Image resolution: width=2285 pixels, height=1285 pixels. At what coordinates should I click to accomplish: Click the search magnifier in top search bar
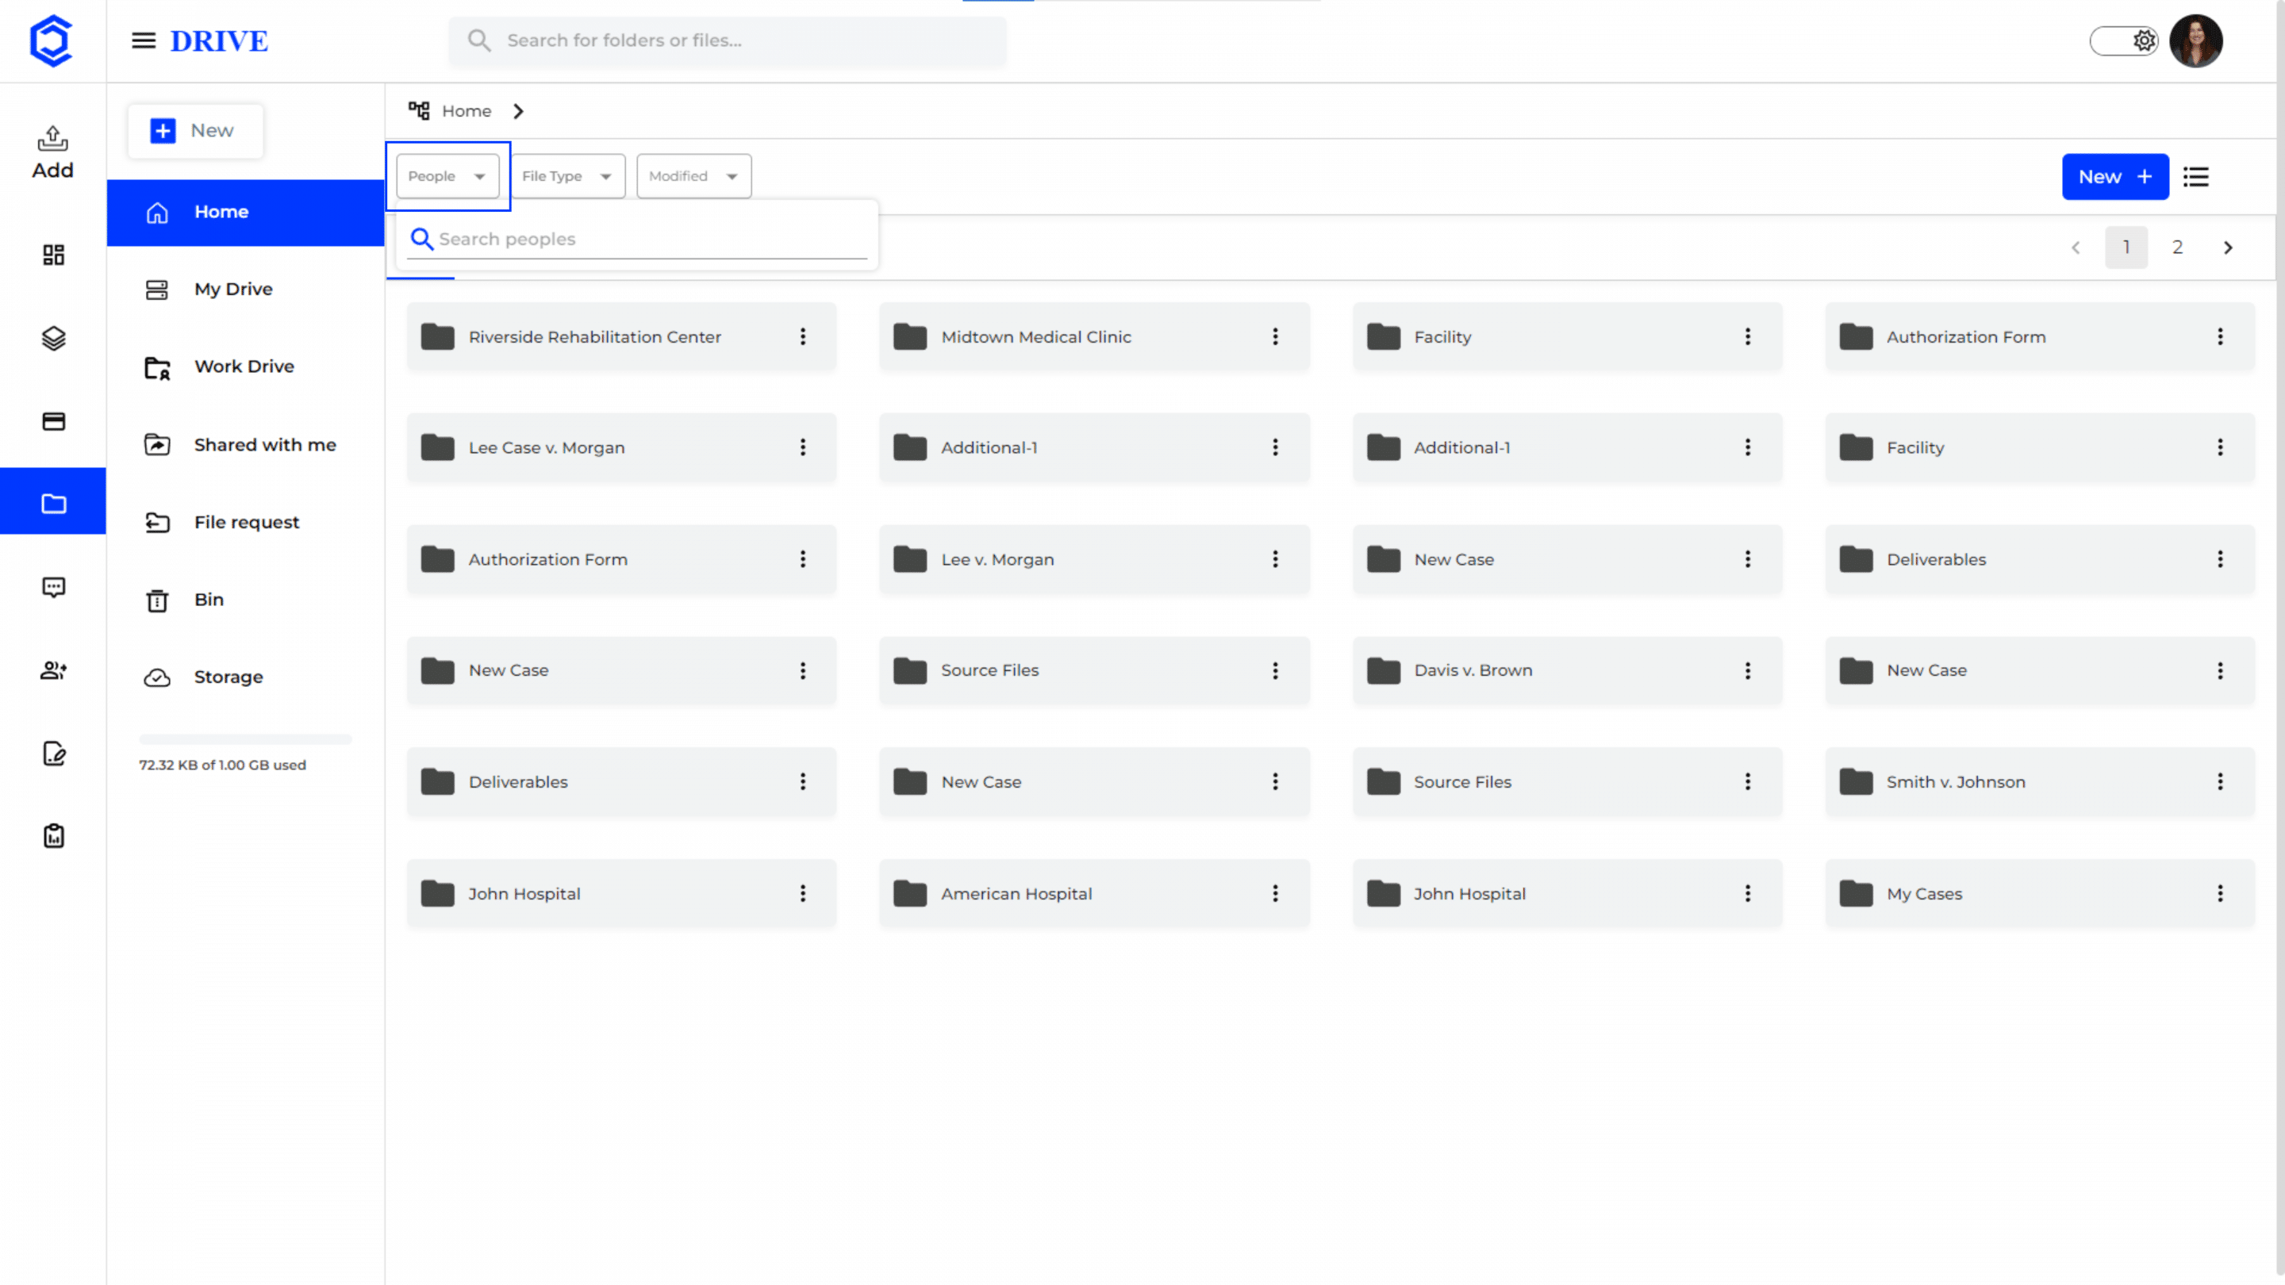tap(479, 40)
